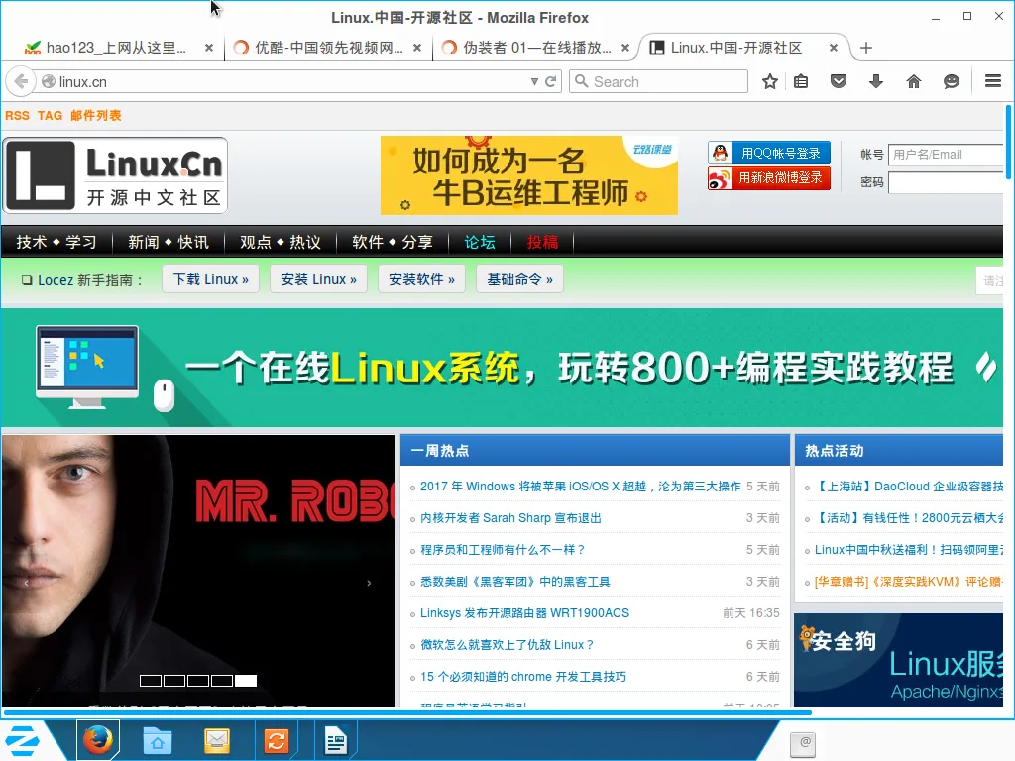Click the 用QQ帐号登录 login button
Image resolution: width=1015 pixels, height=761 pixels.
780,153
